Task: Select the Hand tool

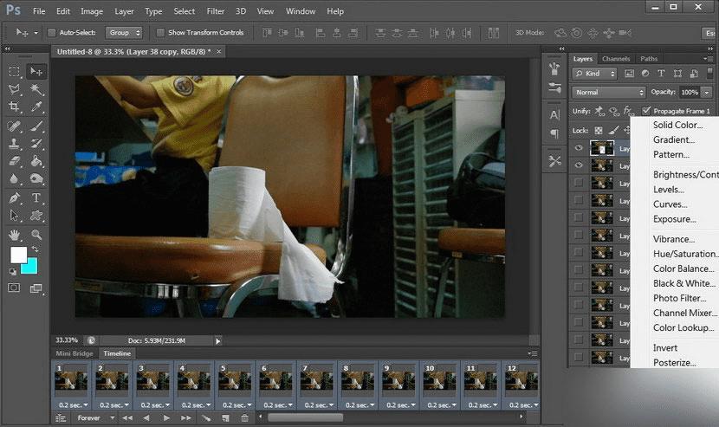Action: (15, 234)
